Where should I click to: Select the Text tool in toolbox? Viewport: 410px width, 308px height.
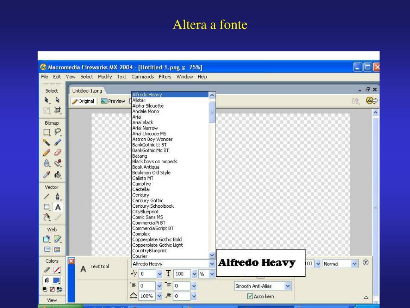pos(58,207)
